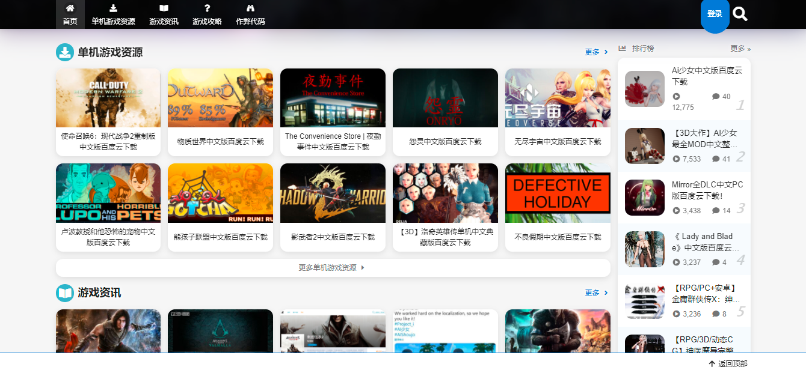
Task: Click title 影武者2中文版百度云下载
Action: click(333, 237)
